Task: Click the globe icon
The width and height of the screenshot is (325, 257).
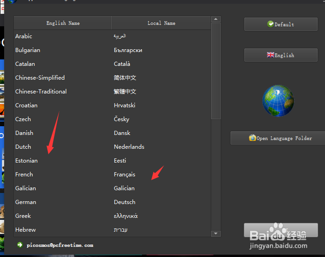Action: pos(278,101)
